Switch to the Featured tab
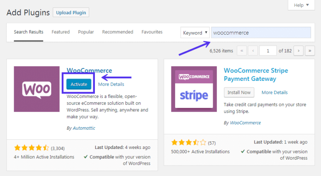This screenshot has width=321, height=176. pyautogui.click(x=61, y=32)
